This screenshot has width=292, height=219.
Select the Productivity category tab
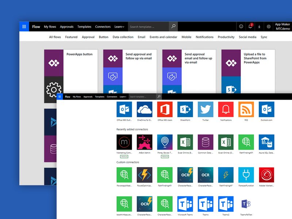click(226, 37)
